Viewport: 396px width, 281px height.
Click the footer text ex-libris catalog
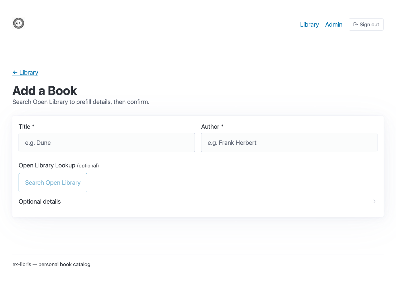[51, 264]
